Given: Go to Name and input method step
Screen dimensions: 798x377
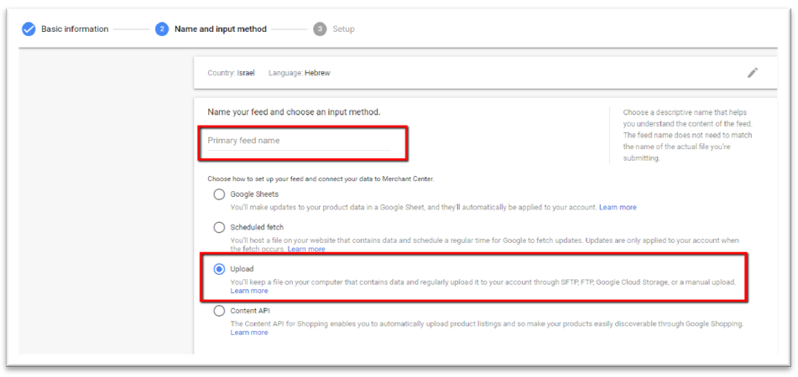Looking at the screenshot, I should pyautogui.click(x=221, y=29).
